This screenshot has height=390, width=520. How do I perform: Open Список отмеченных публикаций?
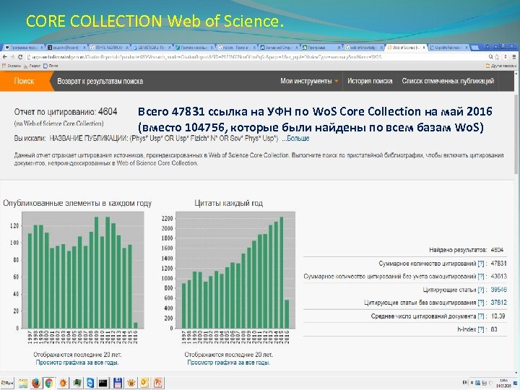pos(448,81)
